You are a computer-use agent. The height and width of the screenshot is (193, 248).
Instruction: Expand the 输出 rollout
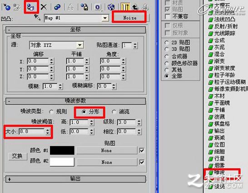(75, 179)
